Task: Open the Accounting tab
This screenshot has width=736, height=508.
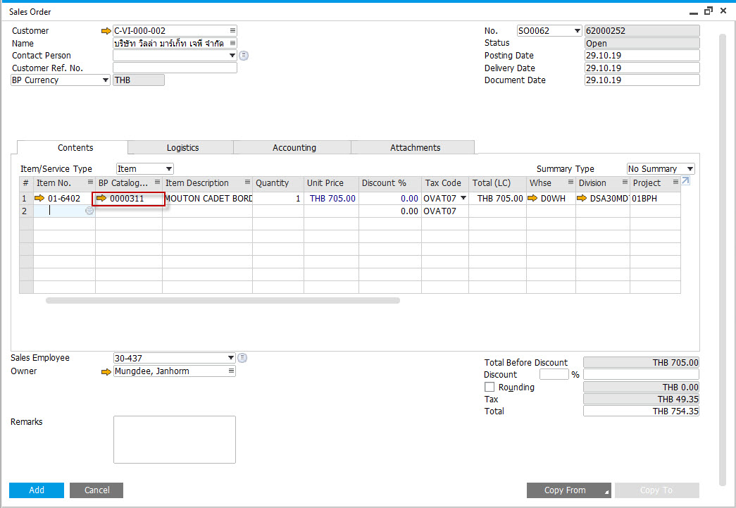Action: click(x=294, y=148)
